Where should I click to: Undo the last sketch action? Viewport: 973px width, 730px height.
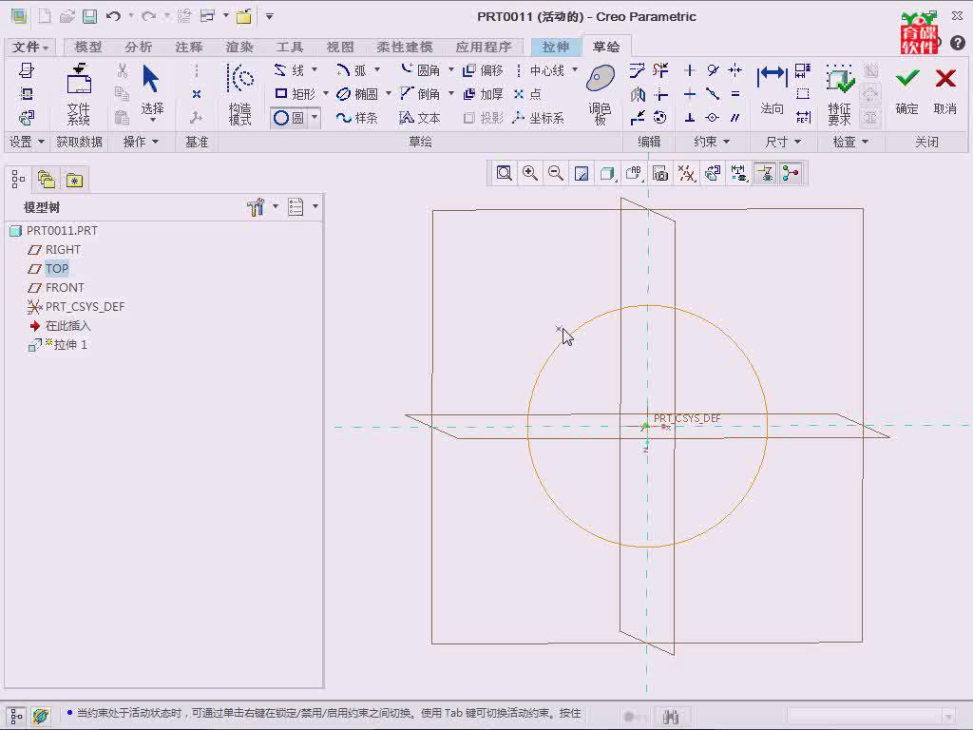113,16
